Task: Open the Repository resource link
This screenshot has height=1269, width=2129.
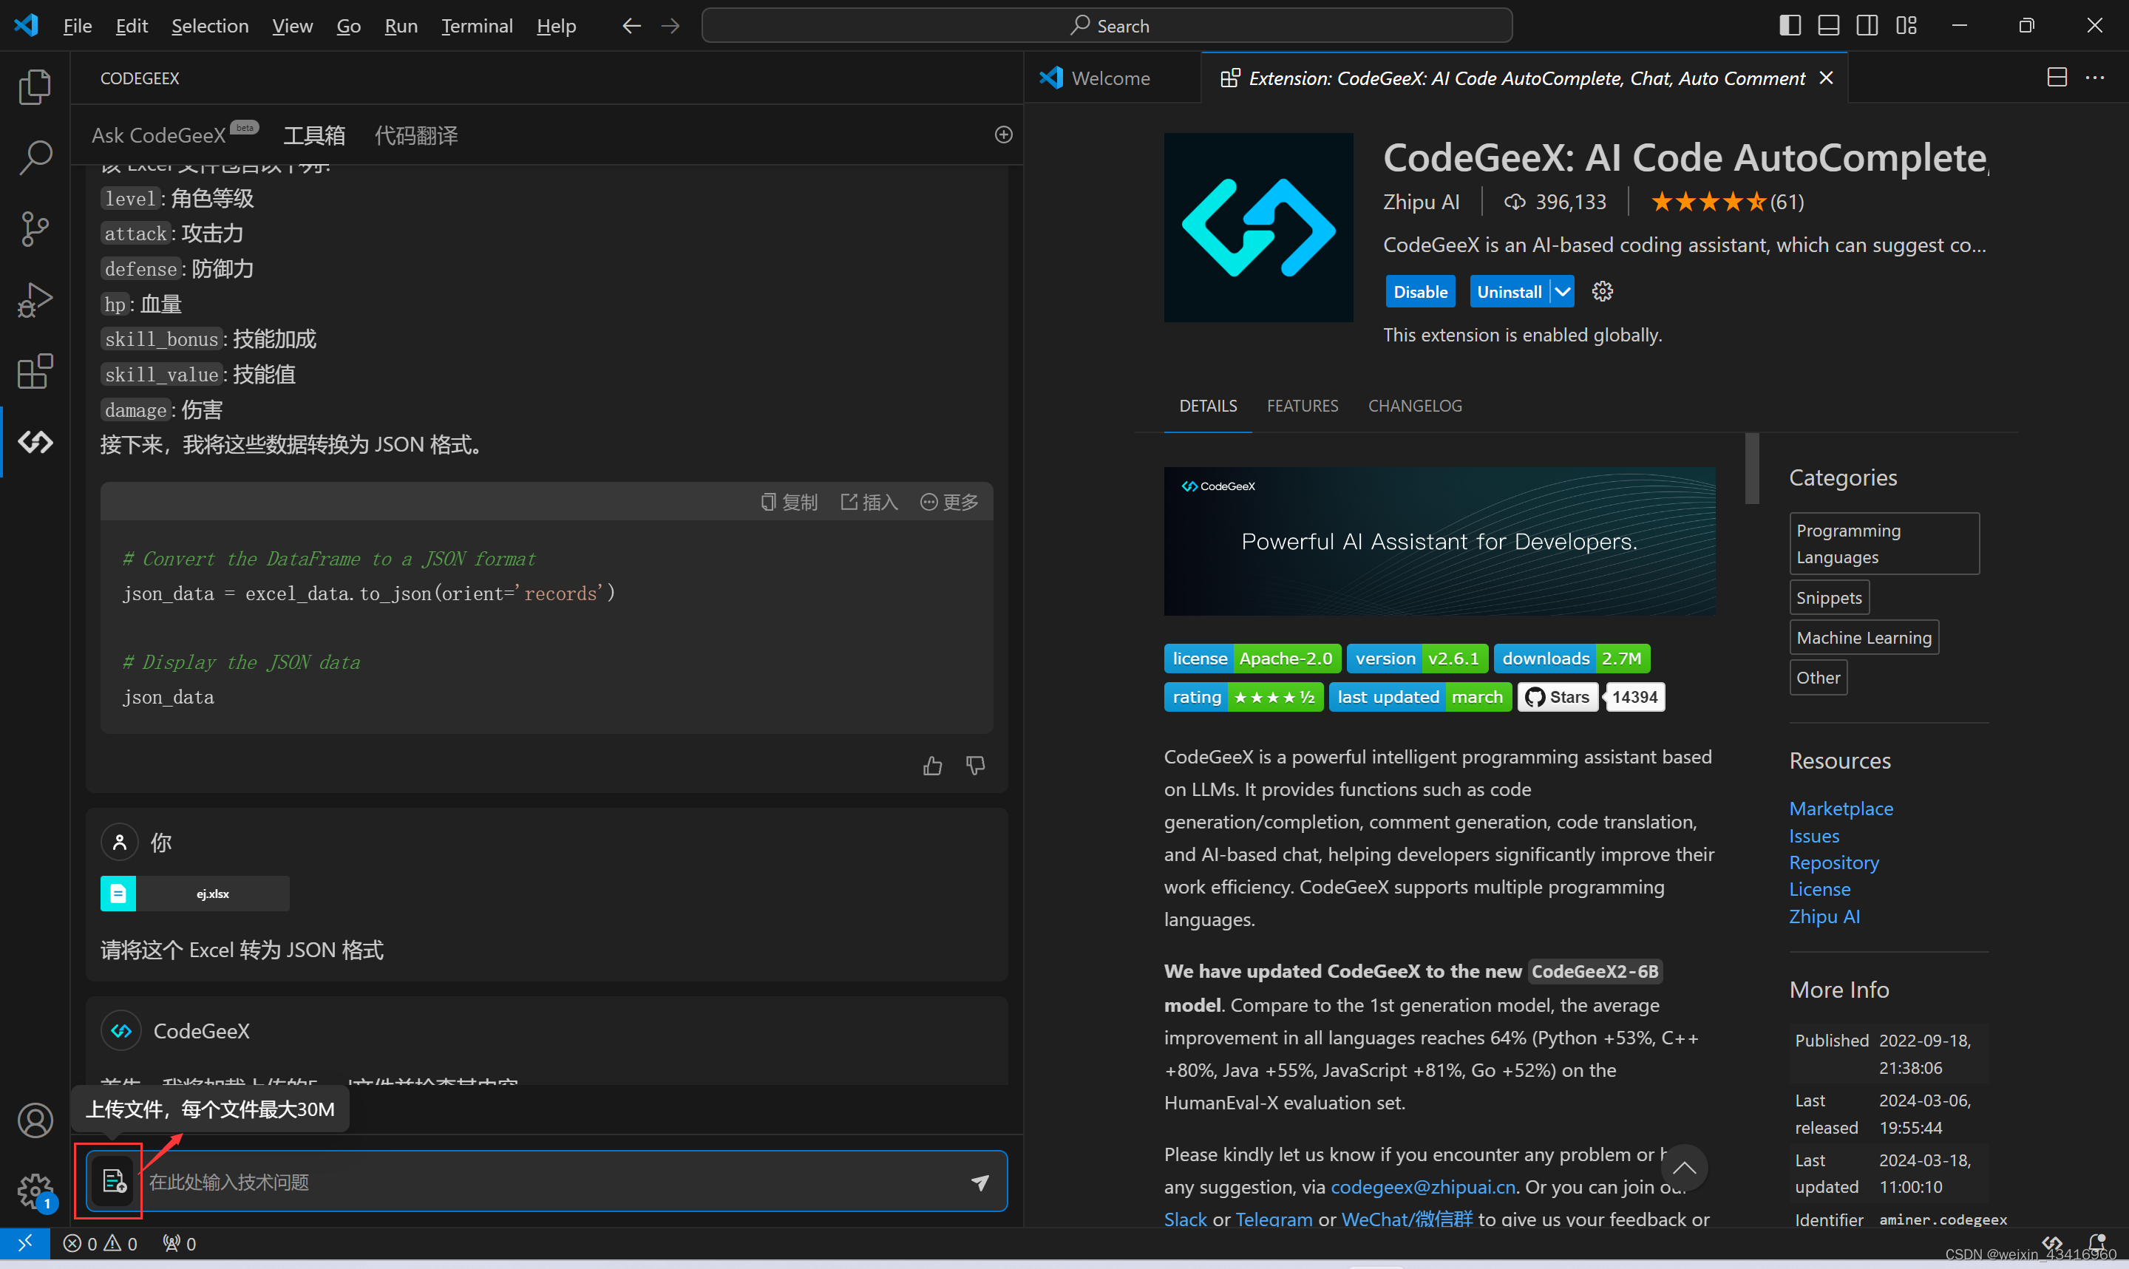Action: [1833, 862]
